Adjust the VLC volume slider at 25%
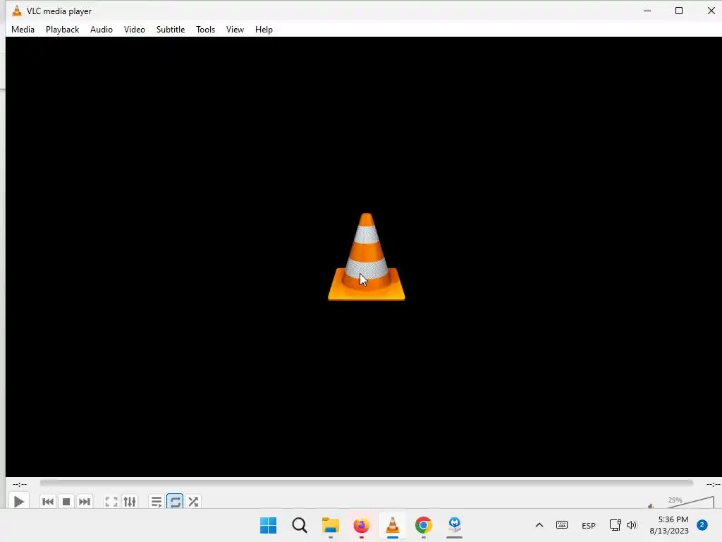Image resolution: width=722 pixels, height=542 pixels. pos(690,502)
